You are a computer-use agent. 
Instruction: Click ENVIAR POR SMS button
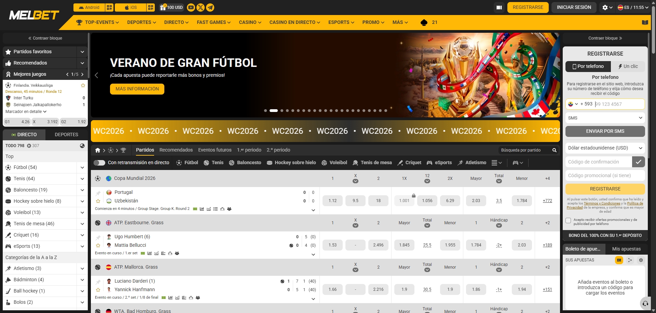click(605, 131)
